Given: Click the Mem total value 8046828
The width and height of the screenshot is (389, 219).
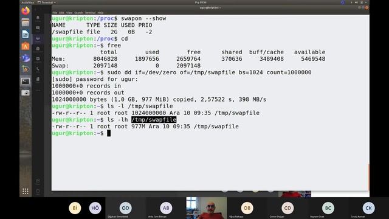Looking at the screenshot, I should [x=105, y=59].
